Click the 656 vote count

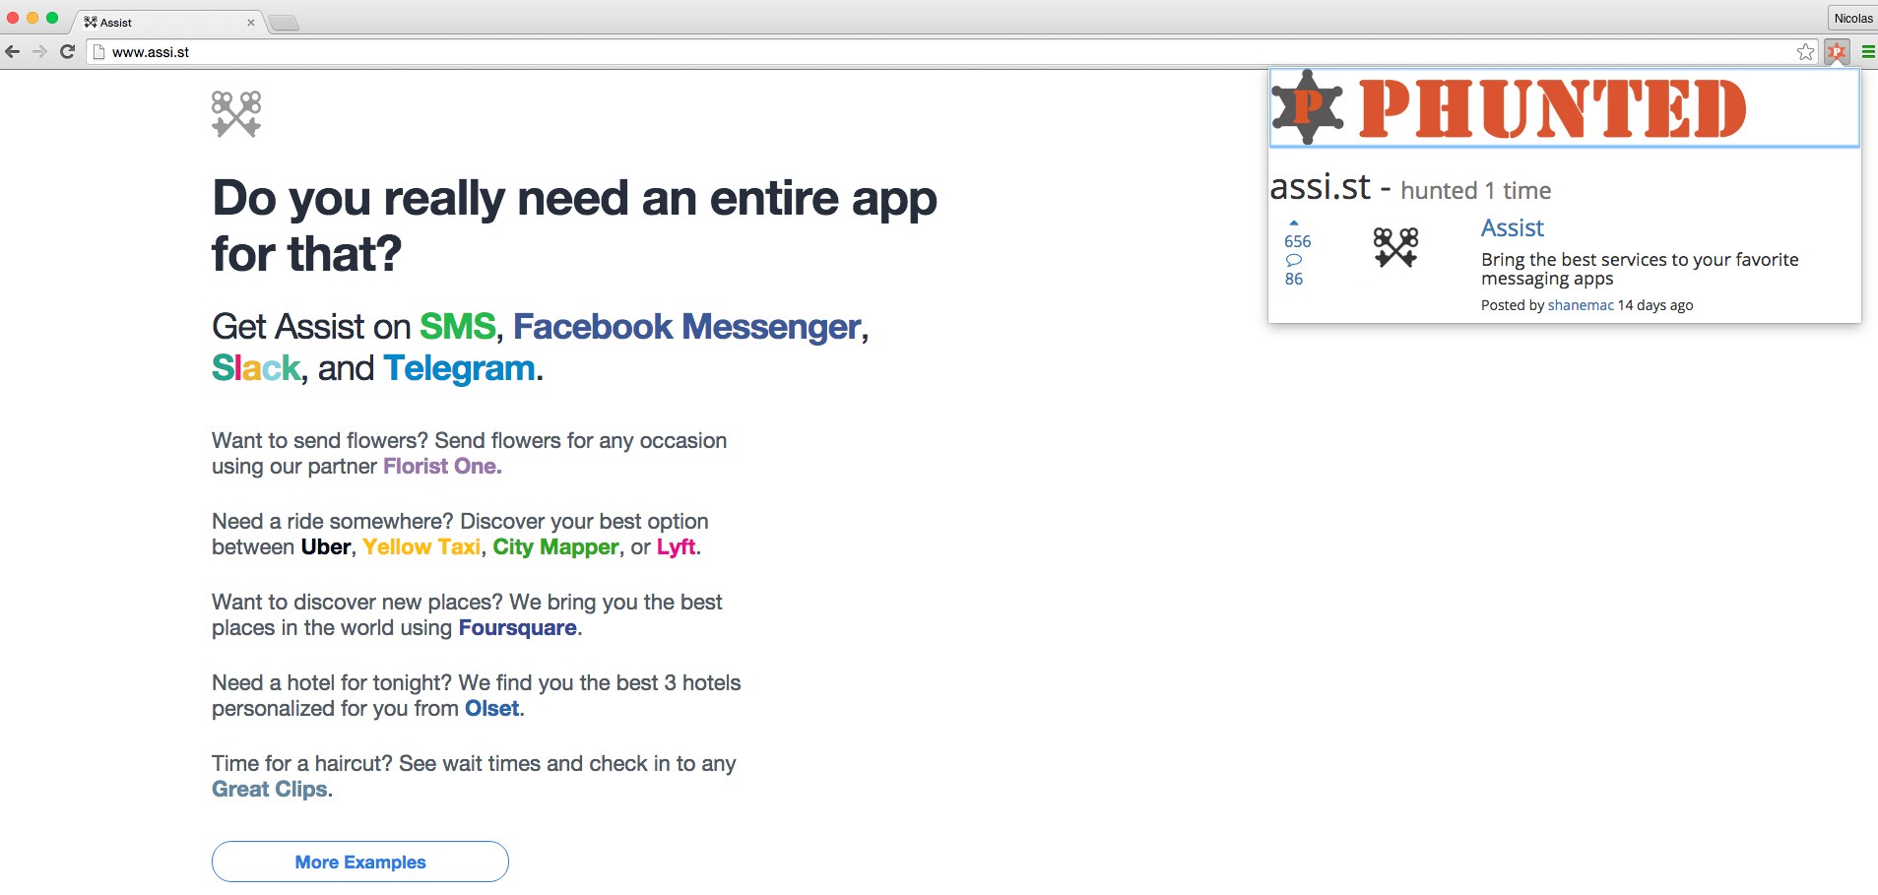[x=1298, y=241]
